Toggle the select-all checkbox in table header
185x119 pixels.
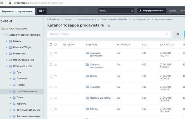(x=51, y=45)
